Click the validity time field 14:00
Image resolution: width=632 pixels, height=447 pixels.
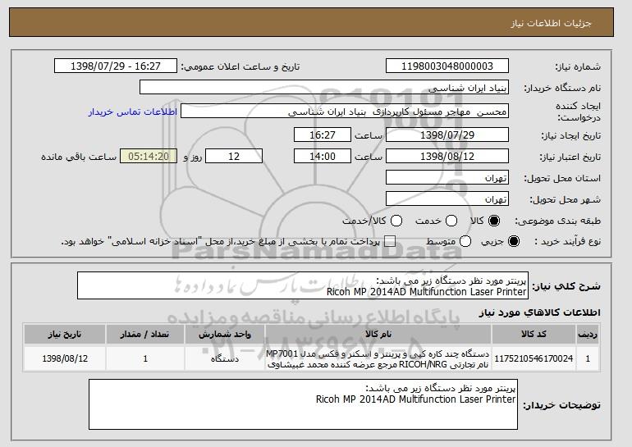click(x=322, y=157)
